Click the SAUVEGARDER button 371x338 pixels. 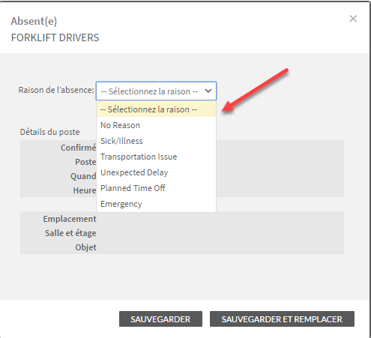(x=160, y=319)
